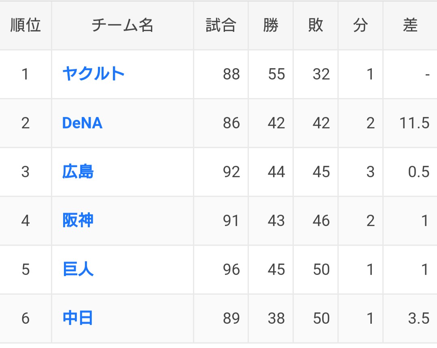Click the 分 column header
Screen dimensions: 437x348
[360, 25]
